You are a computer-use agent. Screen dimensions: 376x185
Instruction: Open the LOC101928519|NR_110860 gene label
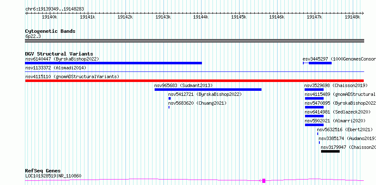[x=53, y=176]
